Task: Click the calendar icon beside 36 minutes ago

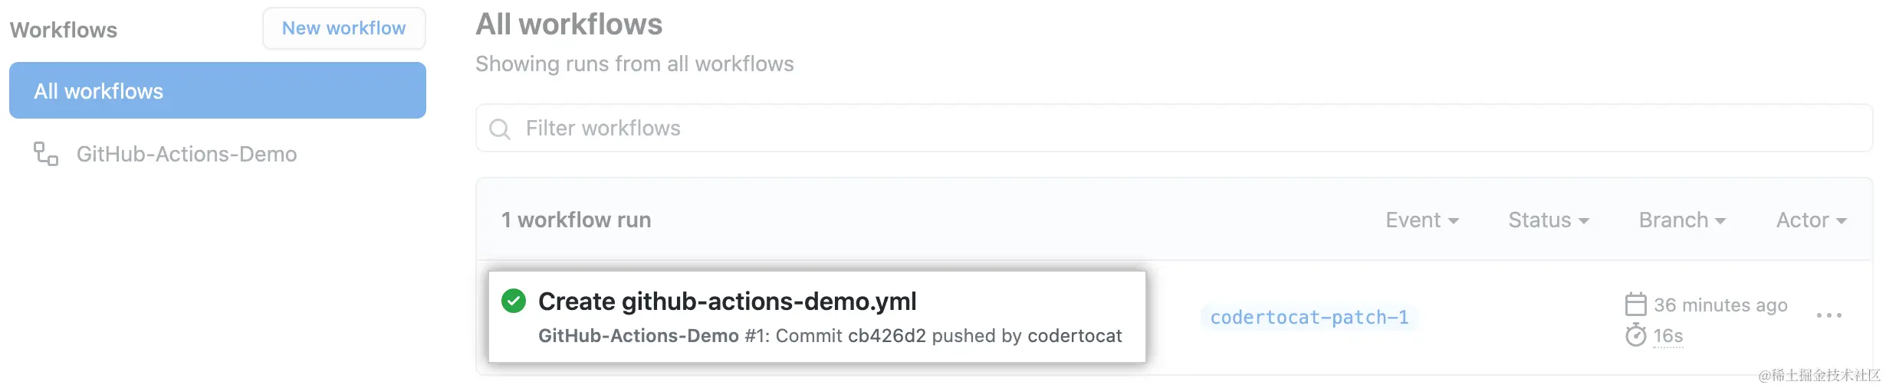Action: (1635, 305)
